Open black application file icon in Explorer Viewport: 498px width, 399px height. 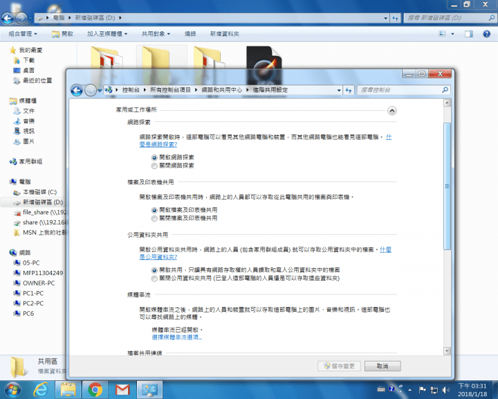point(264,58)
